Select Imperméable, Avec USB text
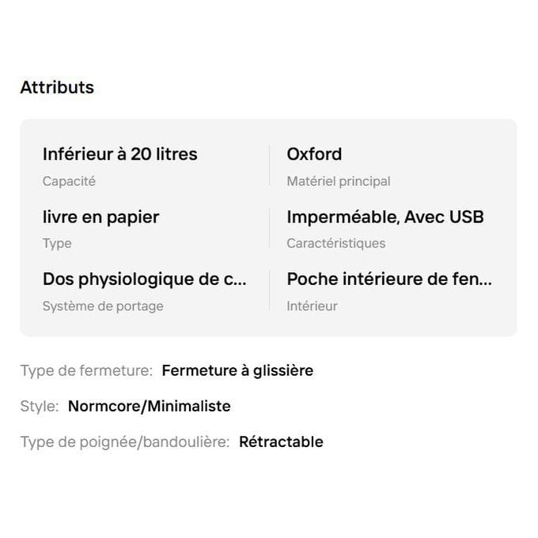This screenshot has height=538, width=538. tap(385, 218)
